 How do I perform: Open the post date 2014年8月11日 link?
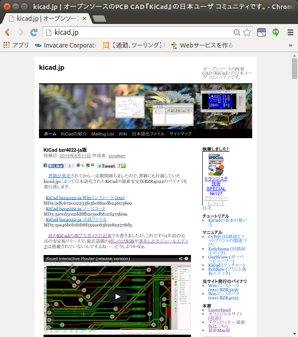click(x=75, y=156)
